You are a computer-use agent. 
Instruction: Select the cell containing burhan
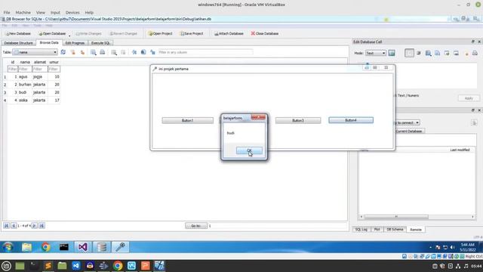coord(25,85)
